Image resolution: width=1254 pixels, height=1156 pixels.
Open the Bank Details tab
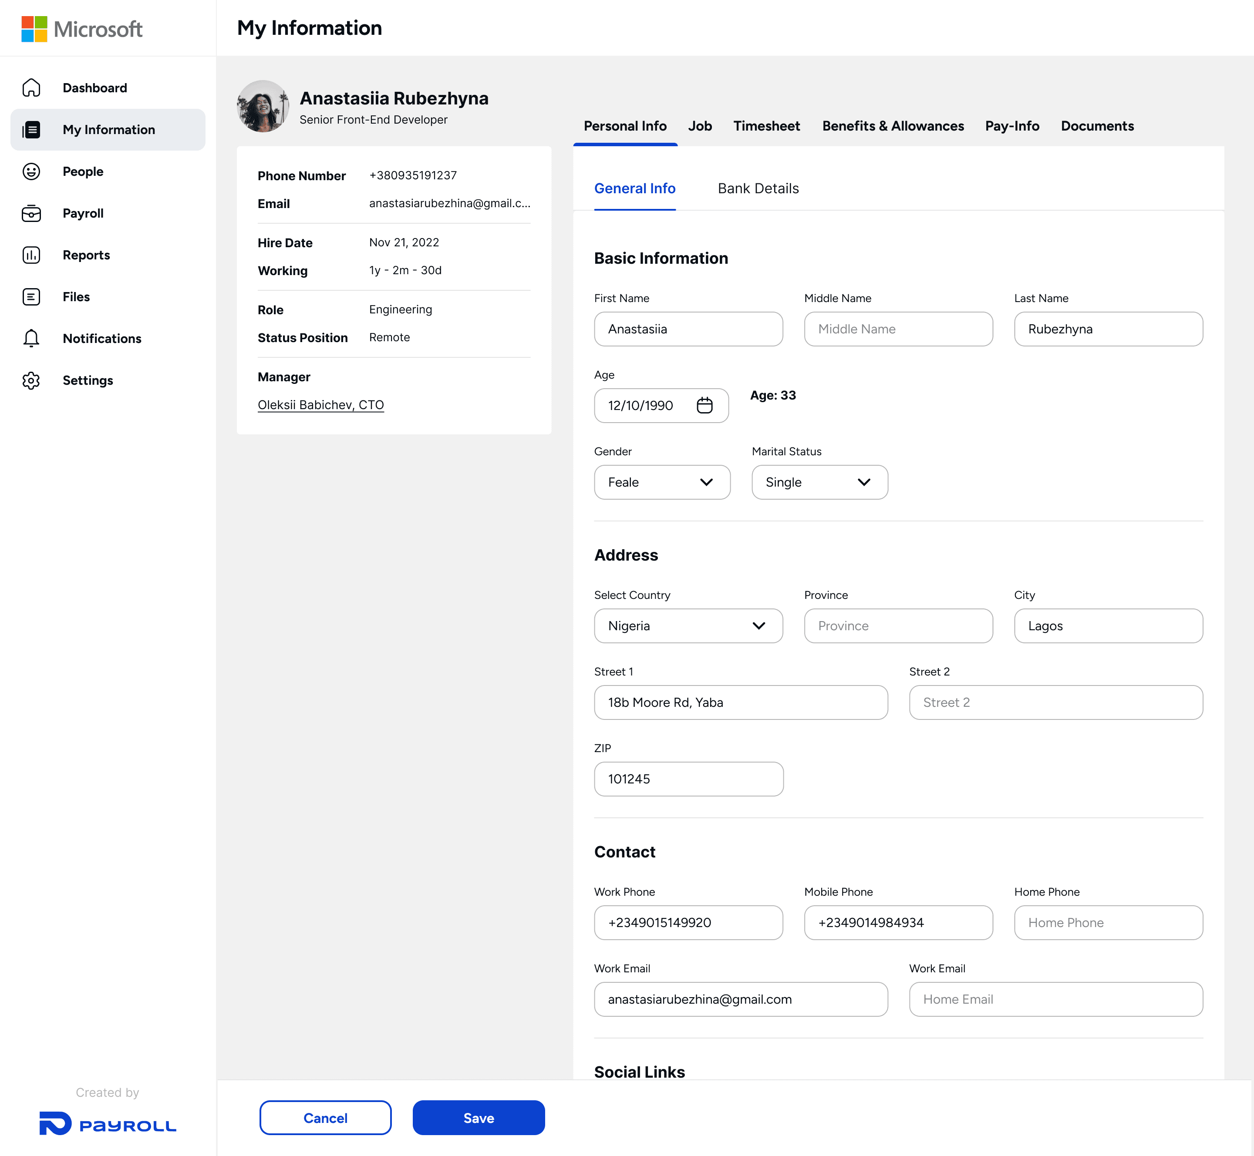[x=758, y=188]
